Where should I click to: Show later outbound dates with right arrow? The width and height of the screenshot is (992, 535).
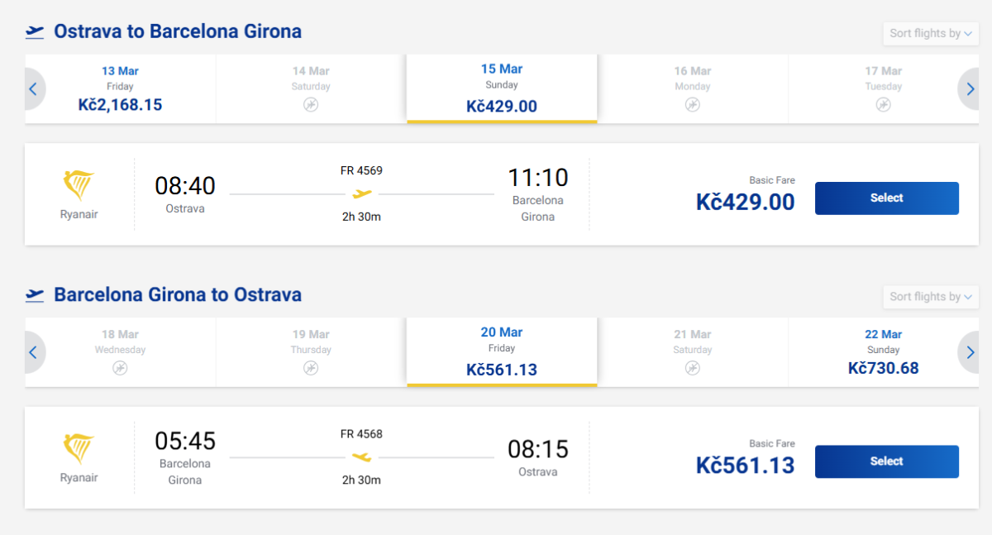970,89
